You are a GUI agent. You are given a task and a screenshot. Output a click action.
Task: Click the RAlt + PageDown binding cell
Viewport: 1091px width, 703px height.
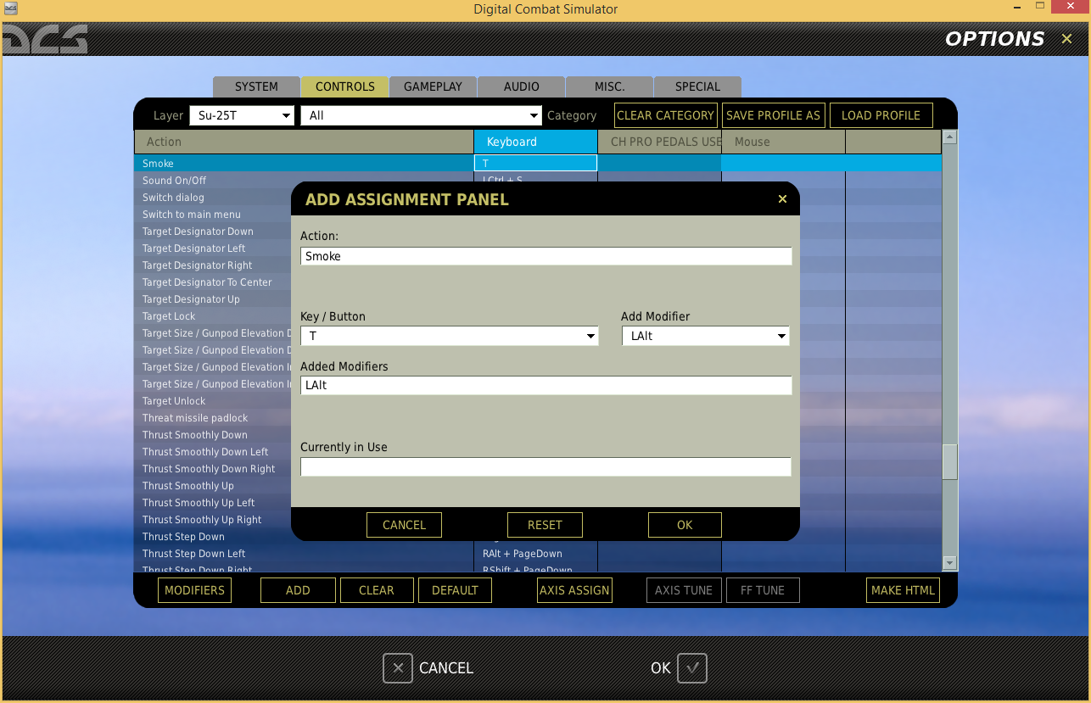(535, 554)
